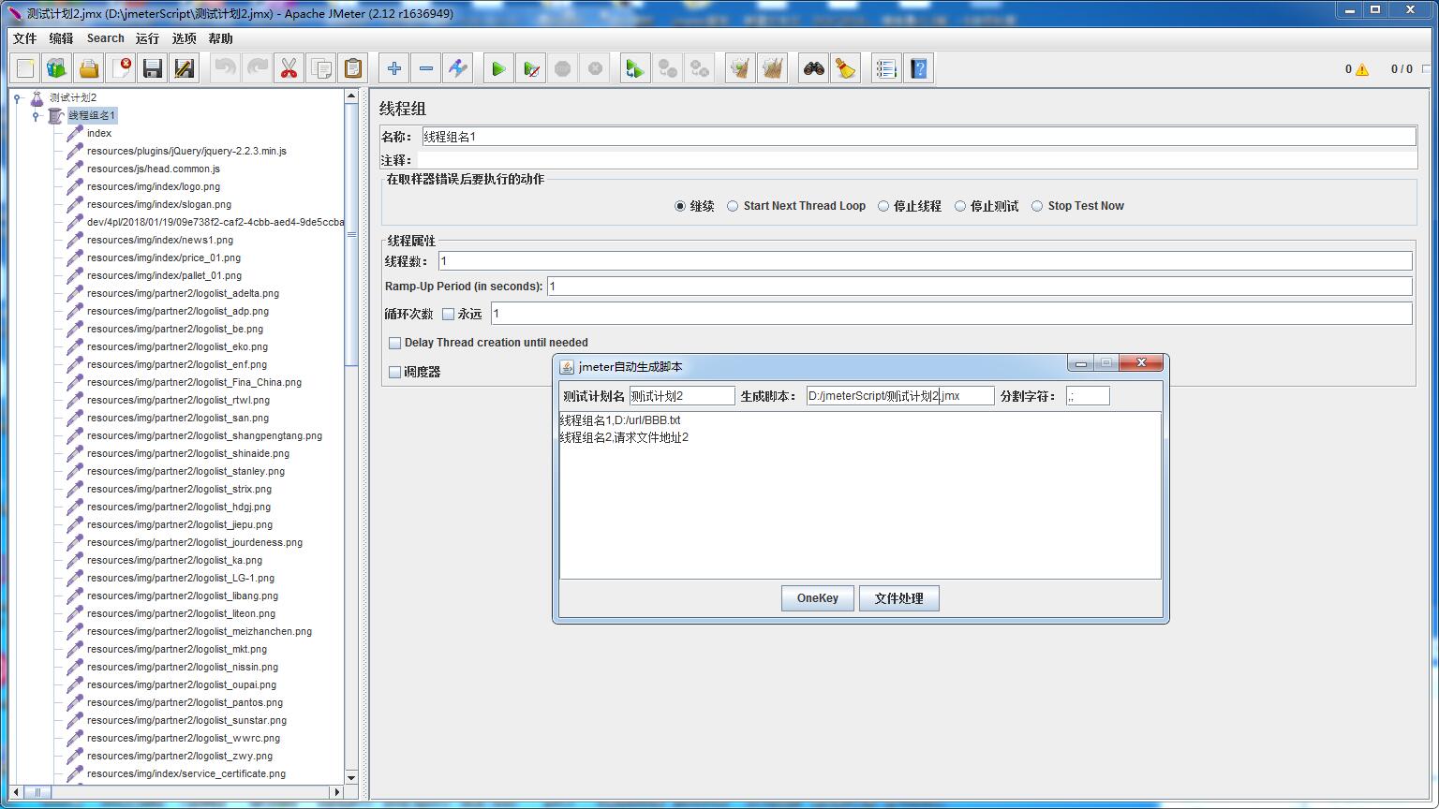1439x809 pixels.
Task: Open Search with binoculars icon
Action: pyautogui.click(x=813, y=68)
